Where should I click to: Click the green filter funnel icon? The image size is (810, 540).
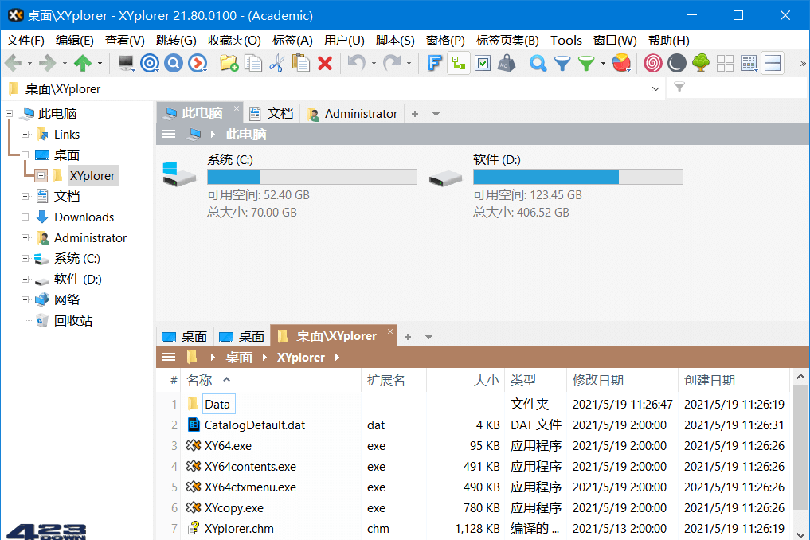(586, 64)
